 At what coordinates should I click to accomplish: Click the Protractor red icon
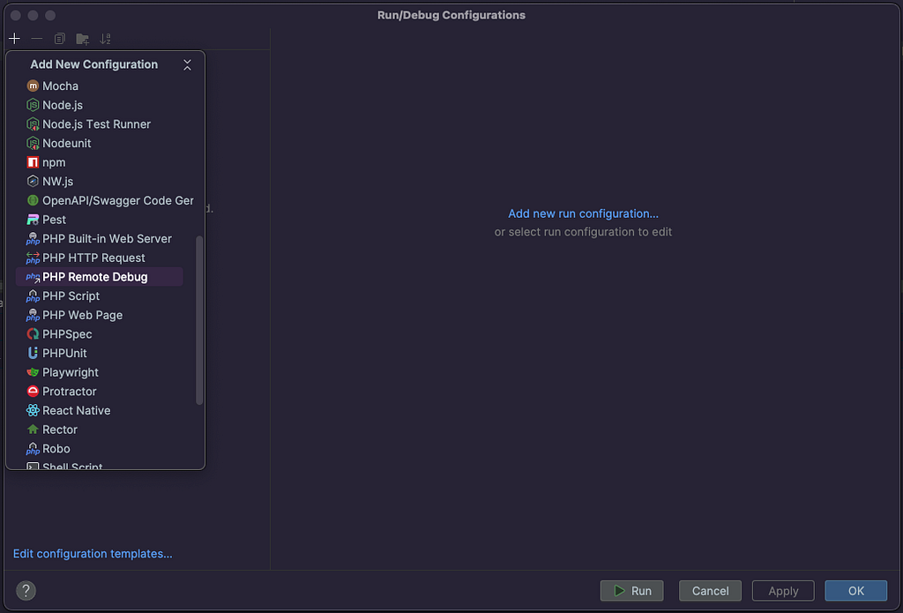point(33,392)
